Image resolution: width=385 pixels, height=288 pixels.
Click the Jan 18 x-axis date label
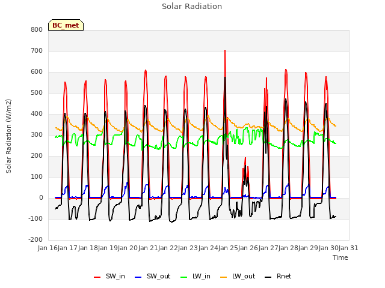tap(88, 248)
